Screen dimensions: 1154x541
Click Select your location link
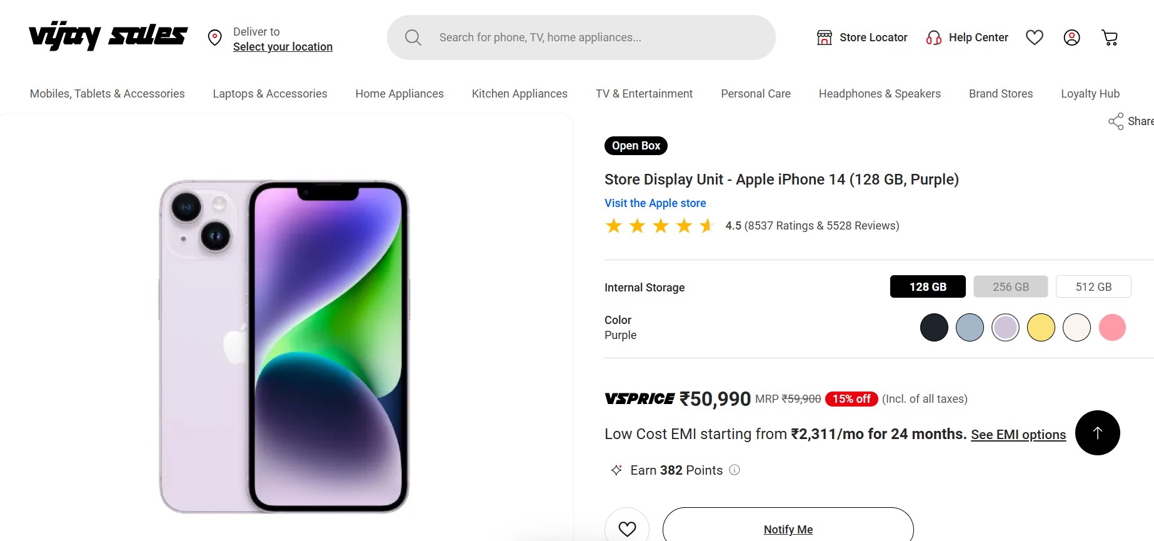click(x=283, y=47)
